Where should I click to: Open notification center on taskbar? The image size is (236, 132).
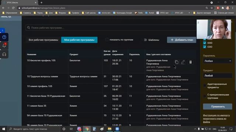coord(231,129)
